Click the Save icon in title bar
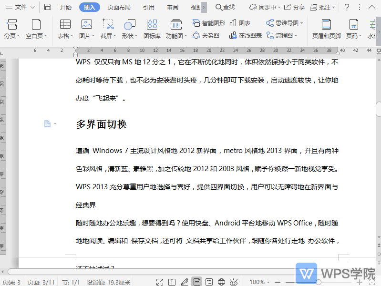 click(x=47, y=7)
